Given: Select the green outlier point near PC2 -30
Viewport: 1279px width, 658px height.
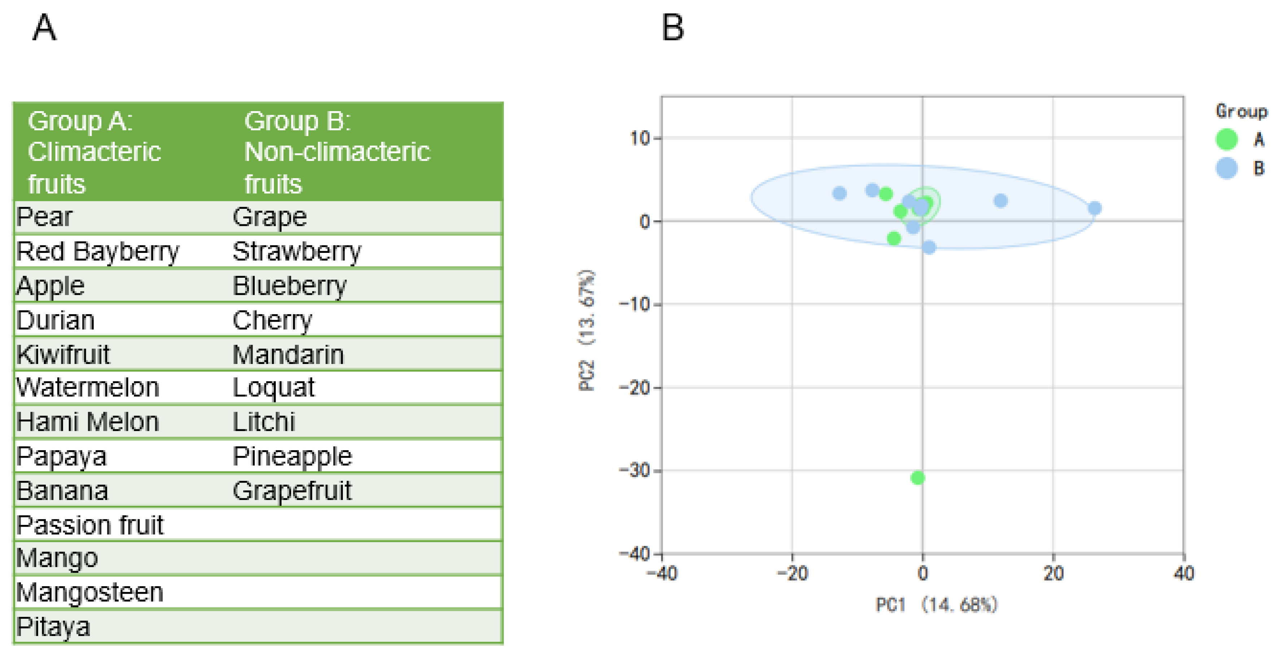Looking at the screenshot, I should [x=917, y=477].
